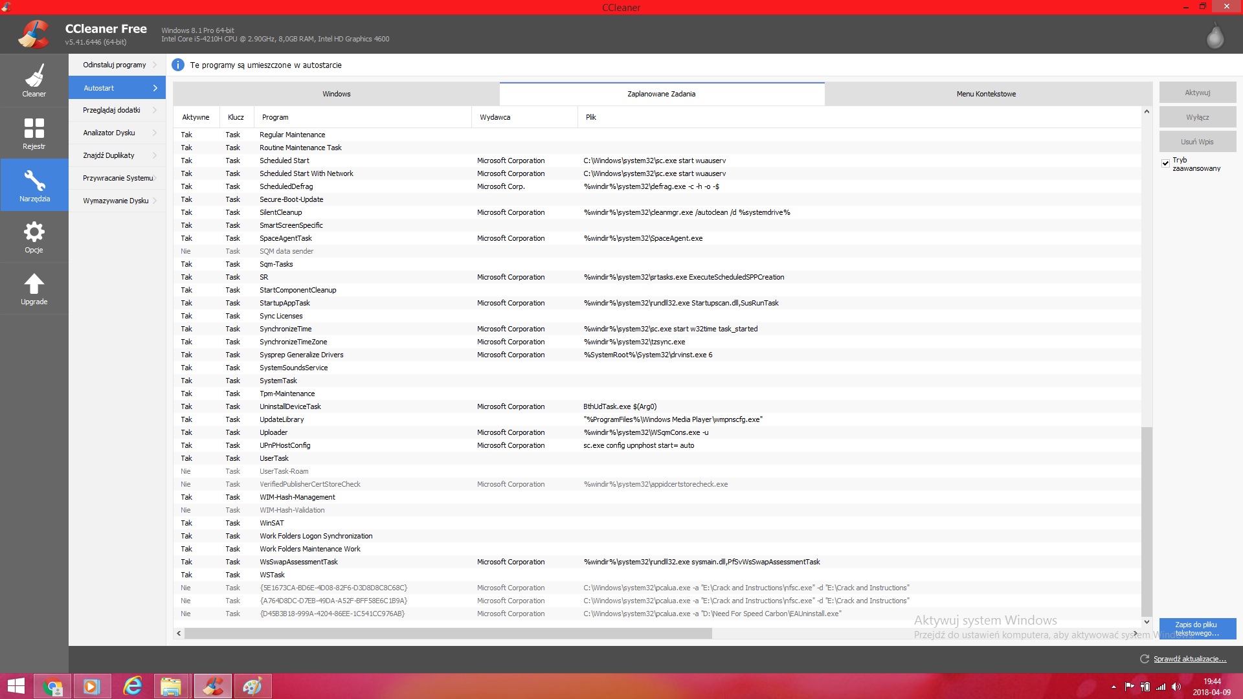Click the pear icon in header

tap(1215, 36)
